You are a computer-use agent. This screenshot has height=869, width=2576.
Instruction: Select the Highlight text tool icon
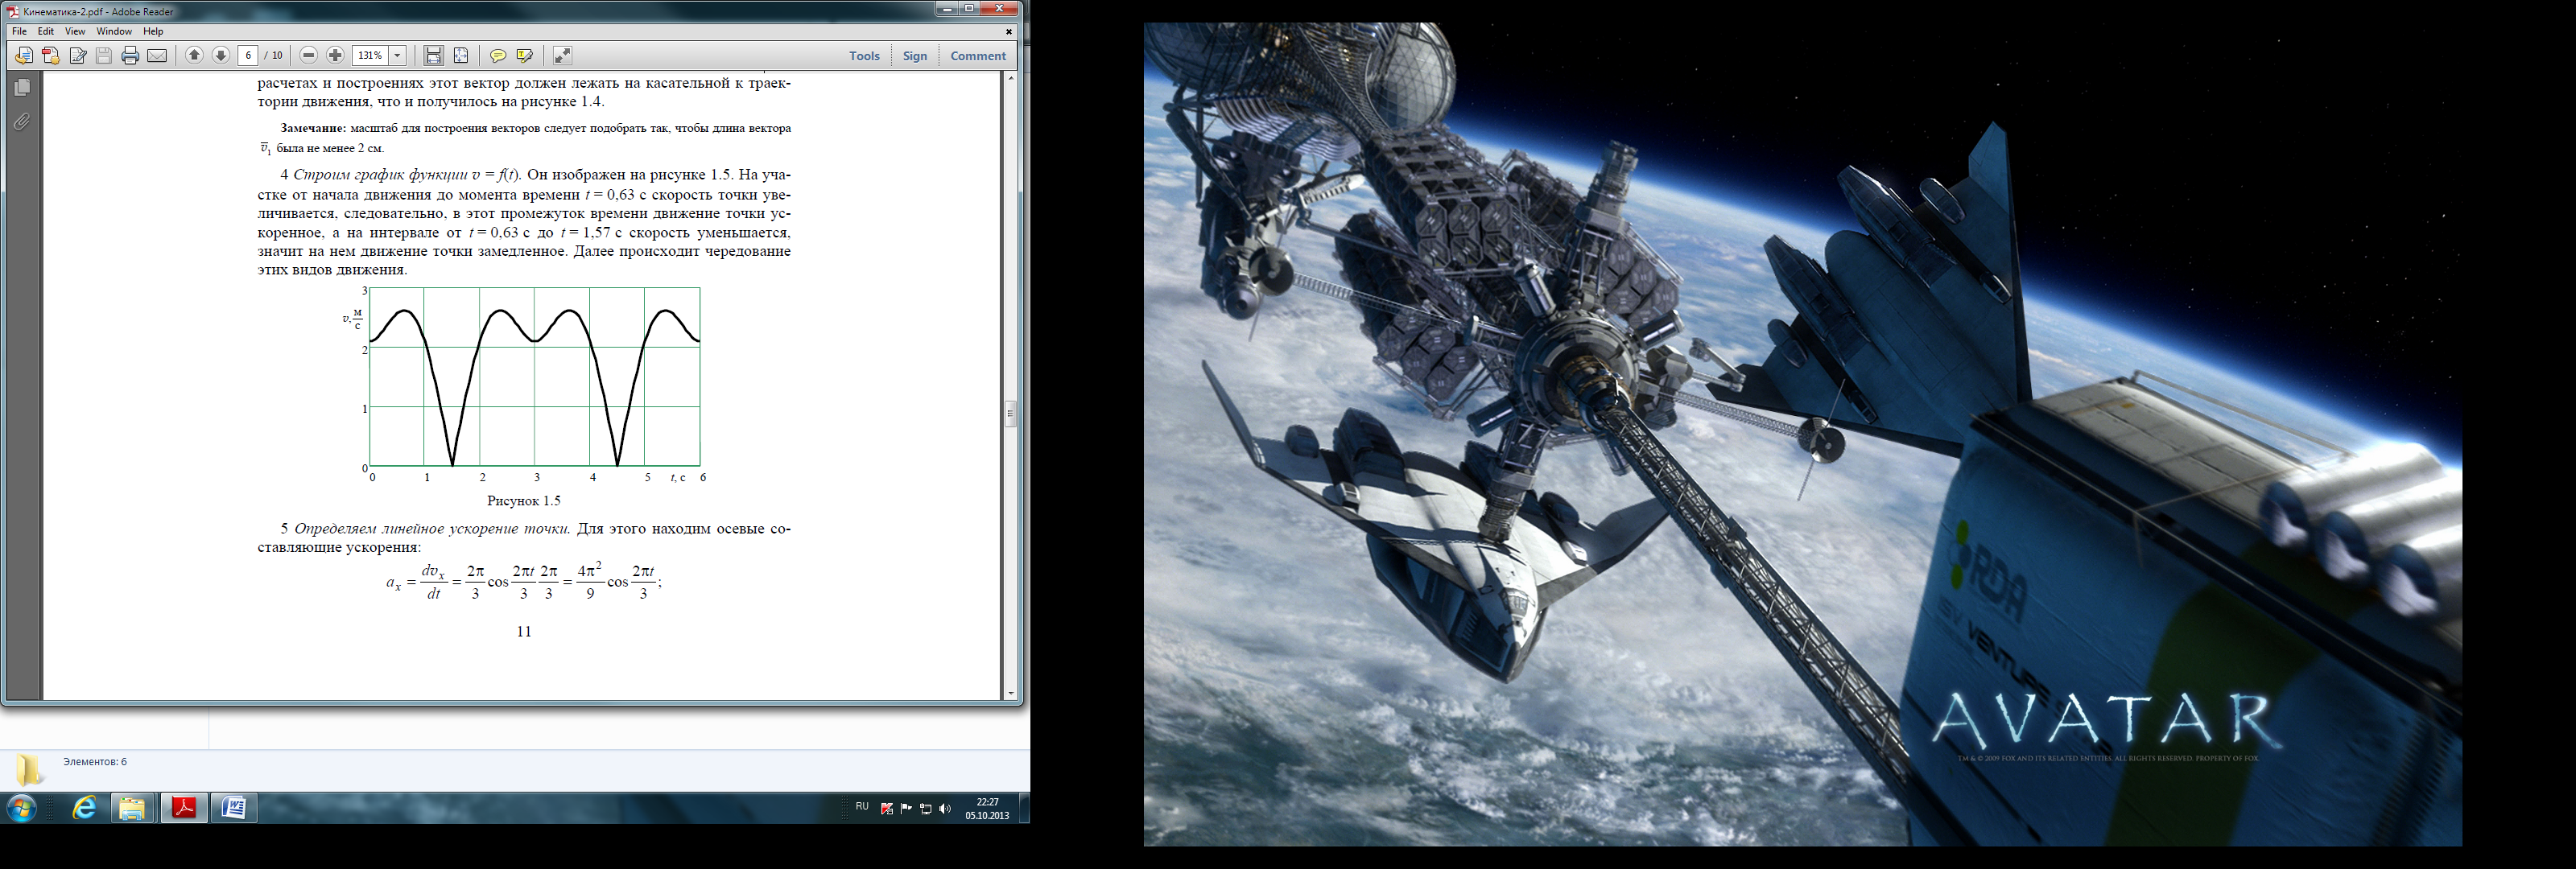[x=524, y=56]
